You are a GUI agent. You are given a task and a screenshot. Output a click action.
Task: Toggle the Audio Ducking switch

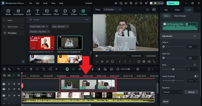(196, 76)
